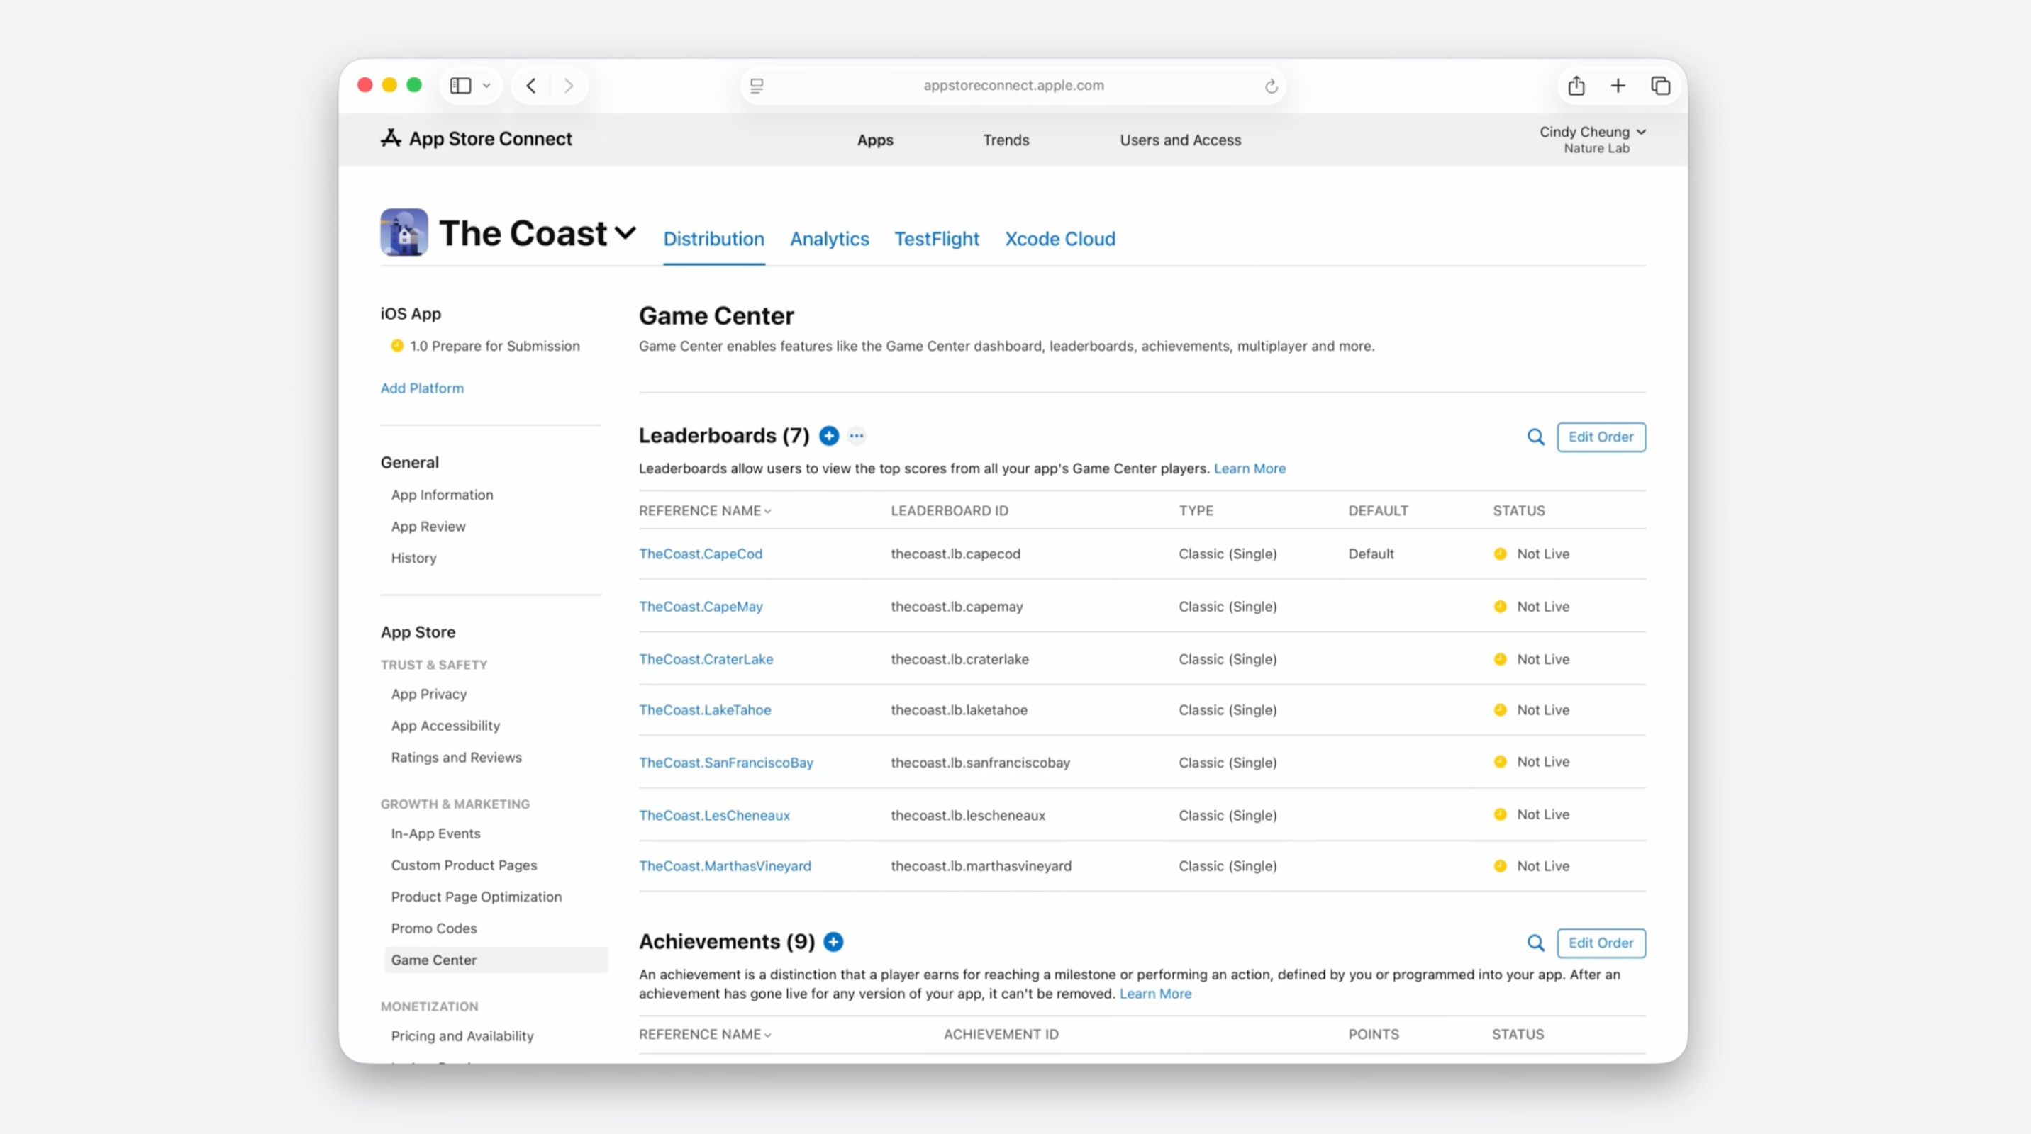Search leaderboards with the magnifier icon

(x=1535, y=437)
